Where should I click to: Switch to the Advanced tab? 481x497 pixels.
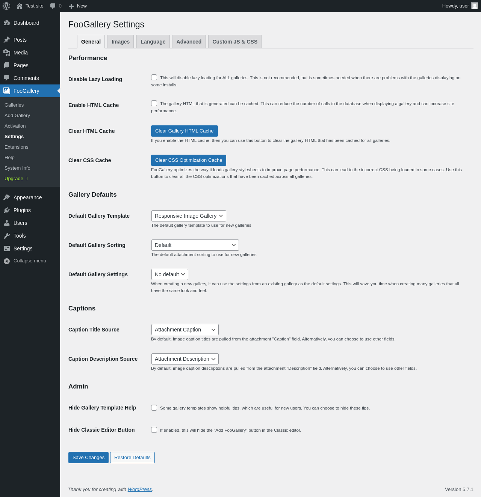[189, 42]
